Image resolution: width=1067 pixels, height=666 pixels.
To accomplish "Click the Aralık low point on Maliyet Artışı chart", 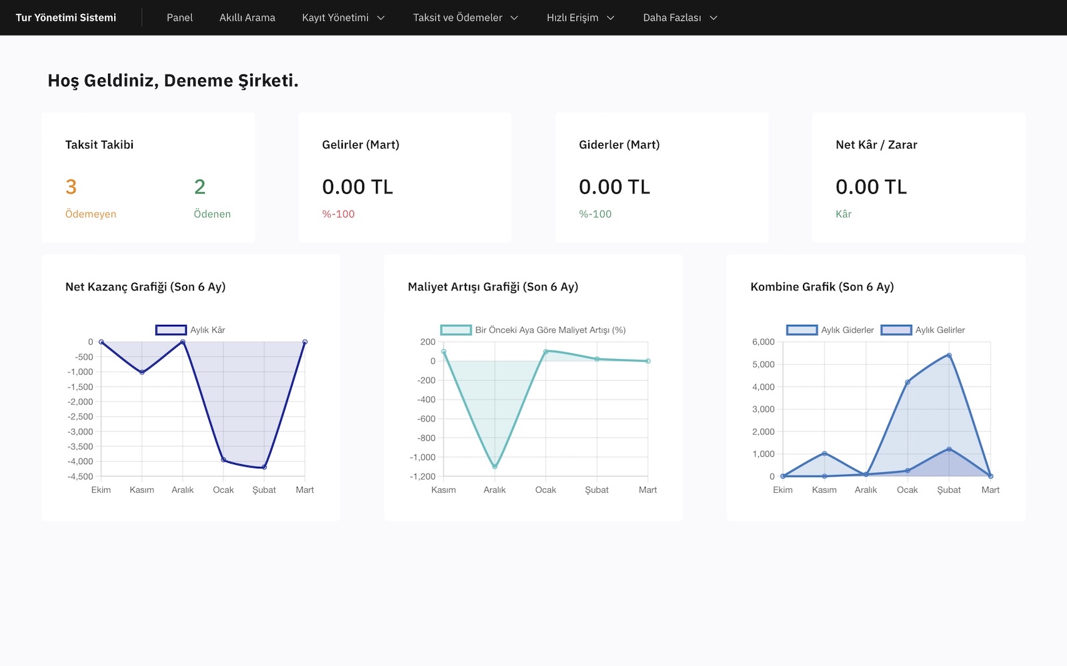I will click(495, 466).
